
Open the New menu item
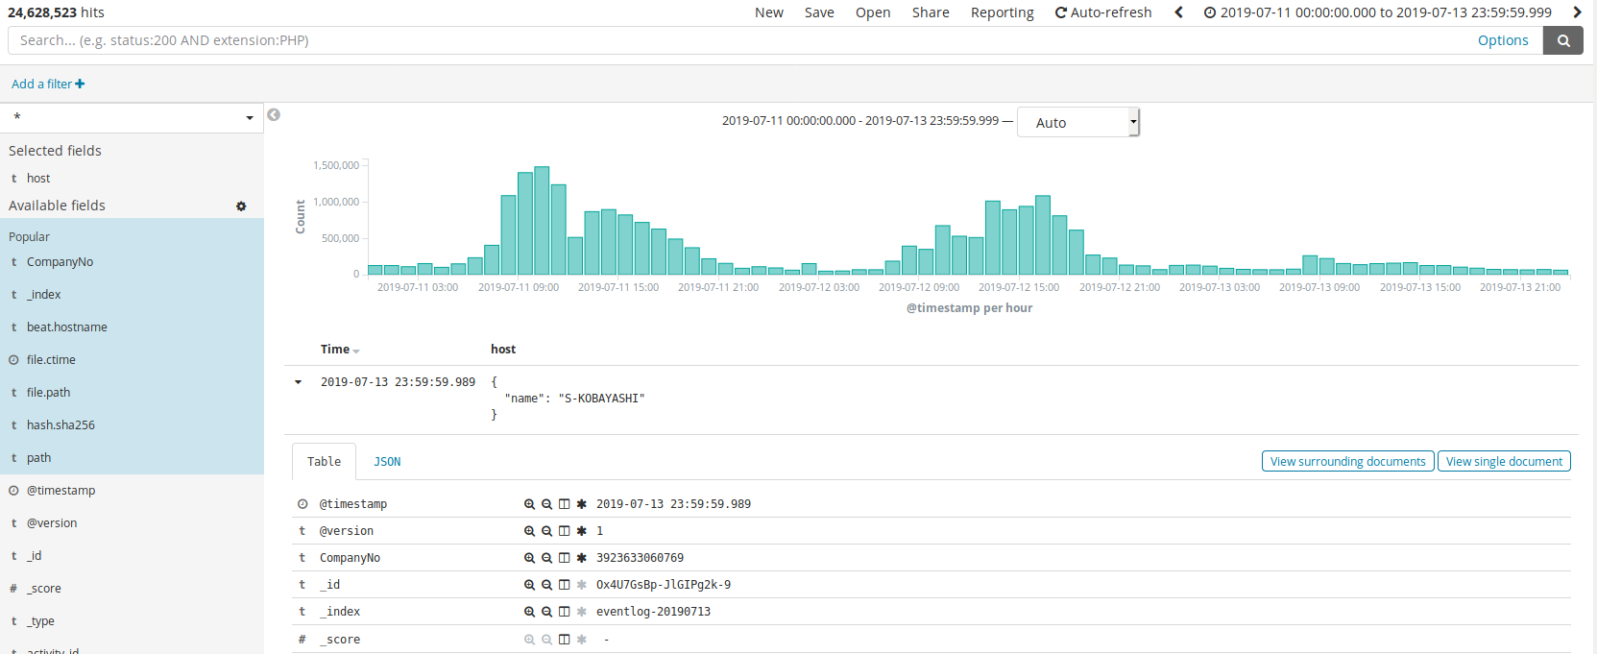(x=769, y=12)
